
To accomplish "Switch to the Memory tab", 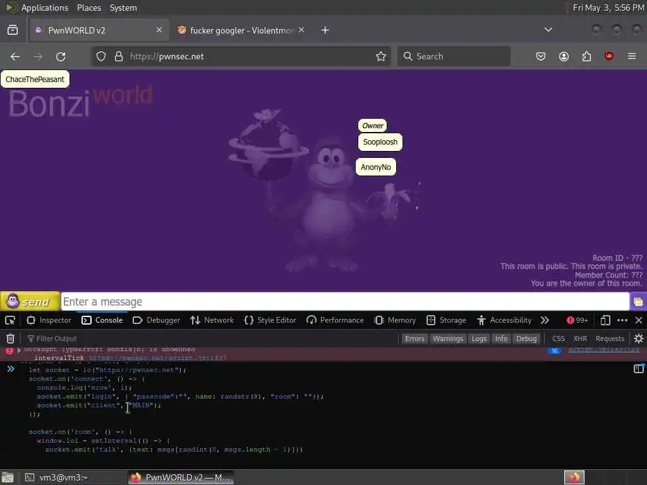I will (396, 320).
